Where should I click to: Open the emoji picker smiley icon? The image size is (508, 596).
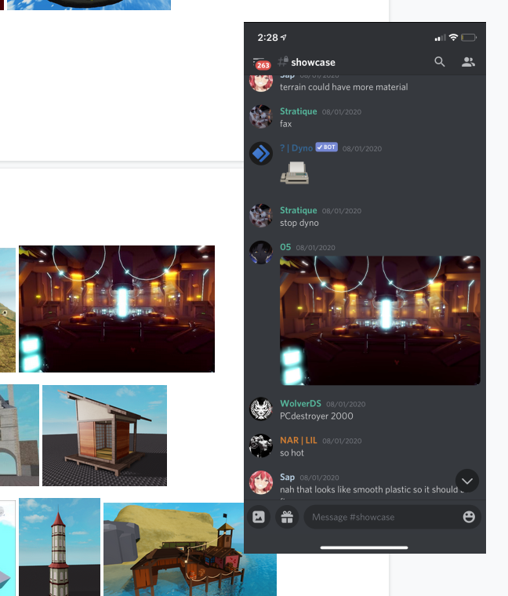(x=469, y=517)
